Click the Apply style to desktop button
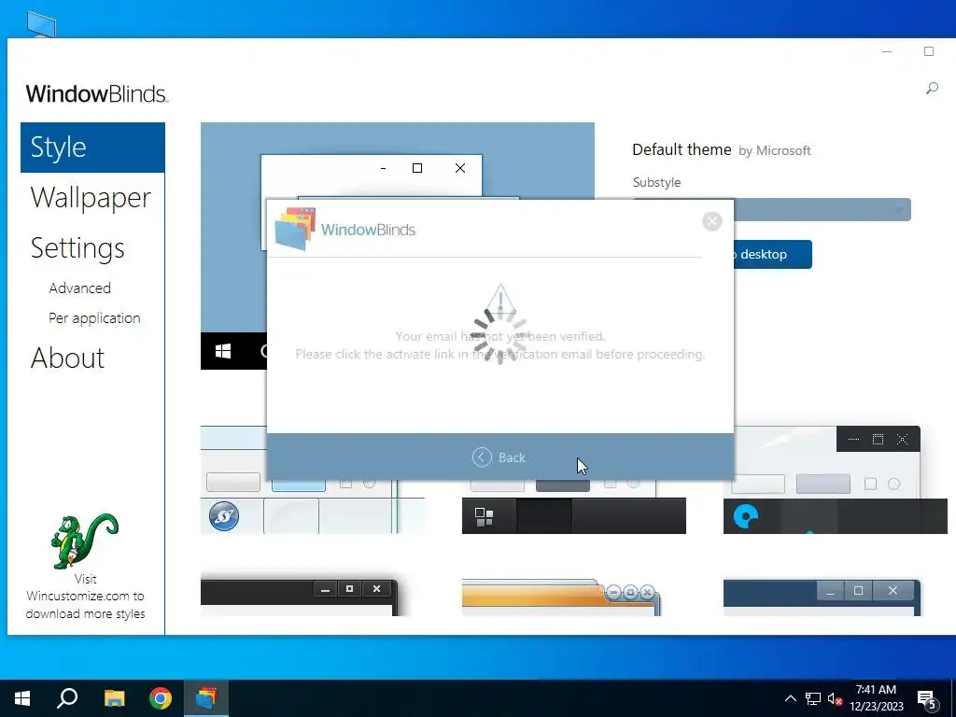956x717 pixels. [772, 254]
